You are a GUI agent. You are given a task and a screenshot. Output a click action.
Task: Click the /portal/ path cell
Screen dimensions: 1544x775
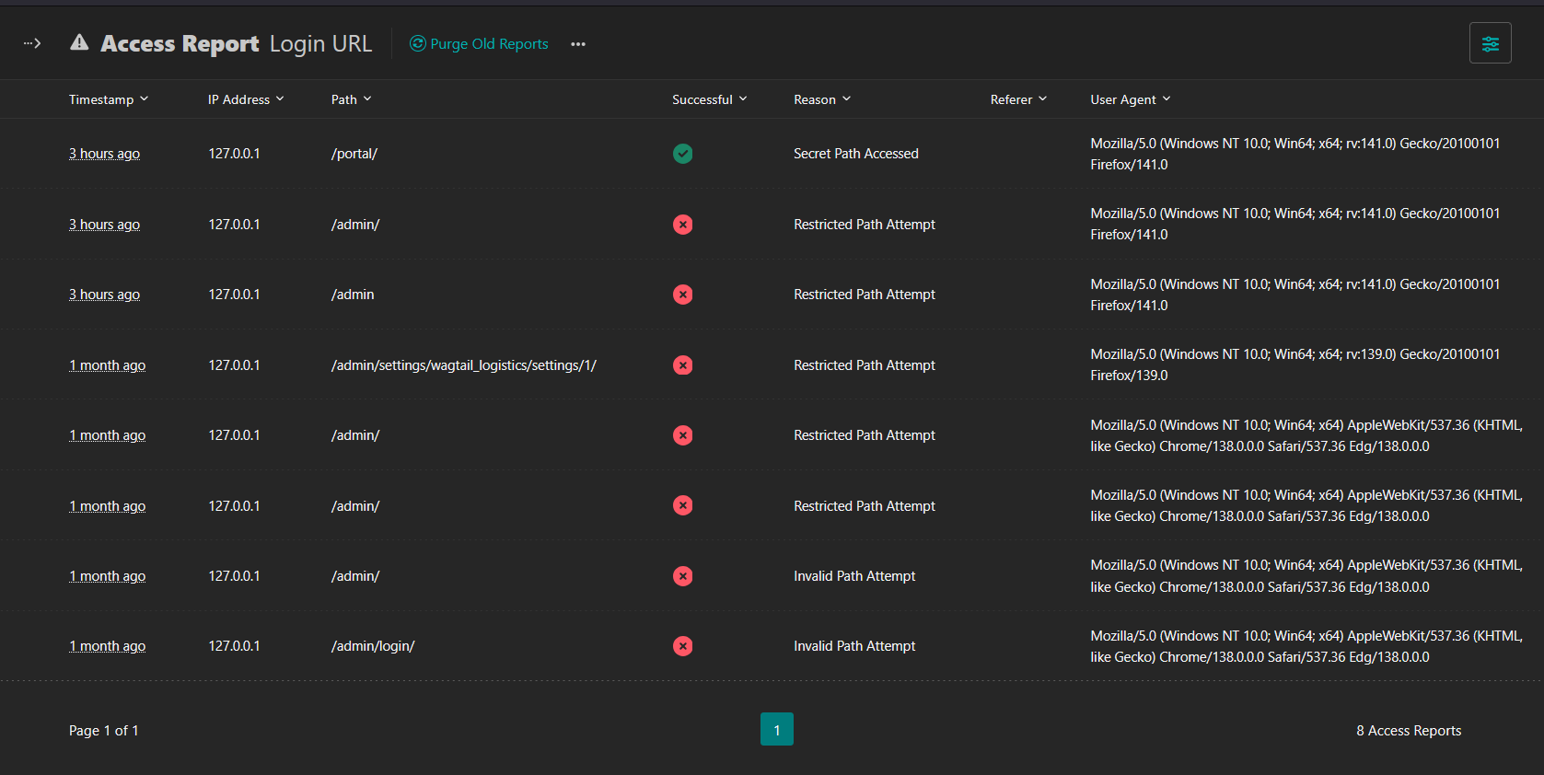click(x=354, y=154)
